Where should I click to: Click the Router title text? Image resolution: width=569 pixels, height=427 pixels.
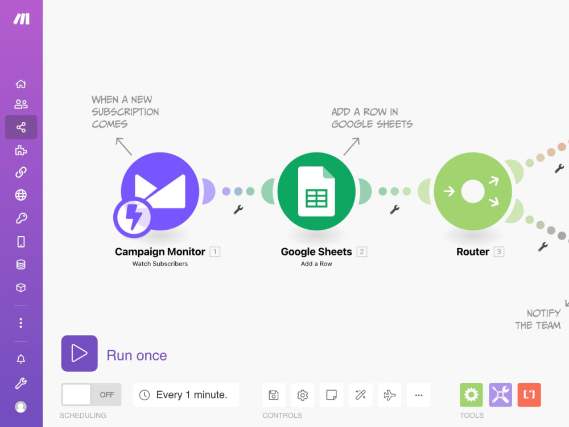(x=473, y=251)
